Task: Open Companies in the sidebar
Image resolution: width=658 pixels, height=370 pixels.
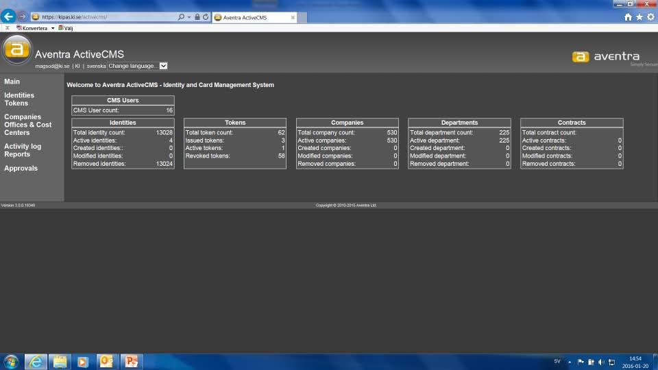Action: click(x=22, y=117)
